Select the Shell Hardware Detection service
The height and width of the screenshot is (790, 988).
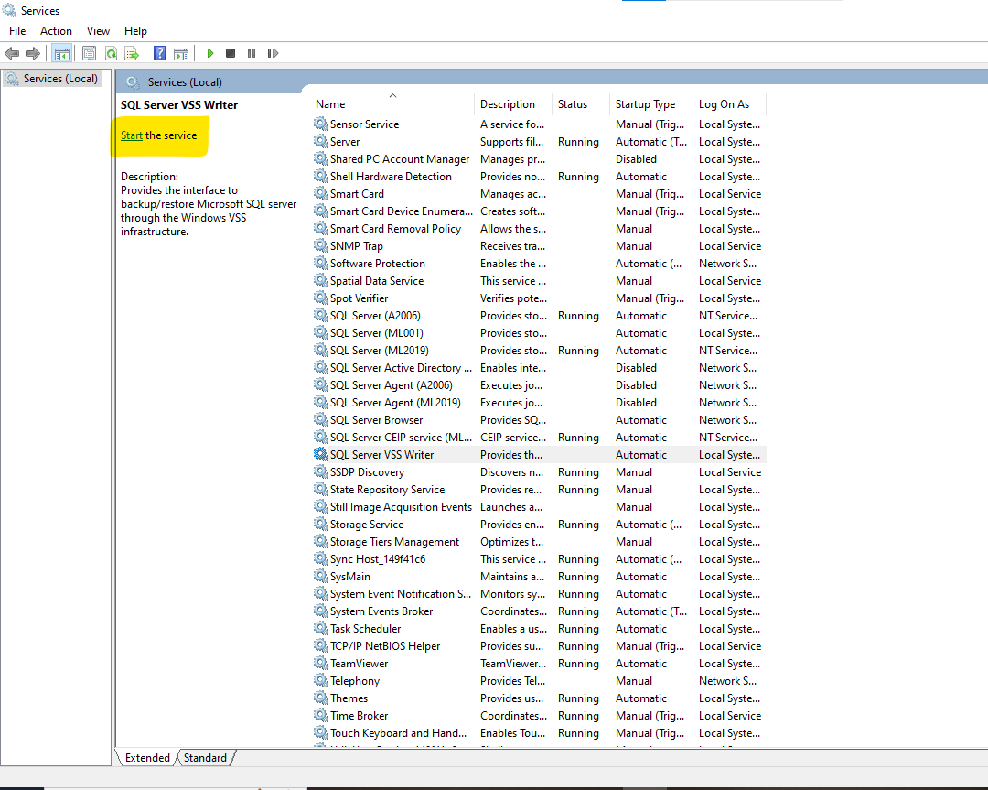tap(540, 177)
